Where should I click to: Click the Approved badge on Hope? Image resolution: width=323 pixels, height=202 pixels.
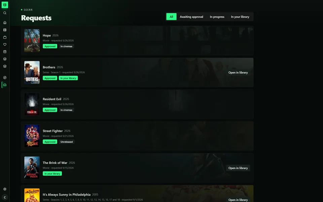coord(50,46)
